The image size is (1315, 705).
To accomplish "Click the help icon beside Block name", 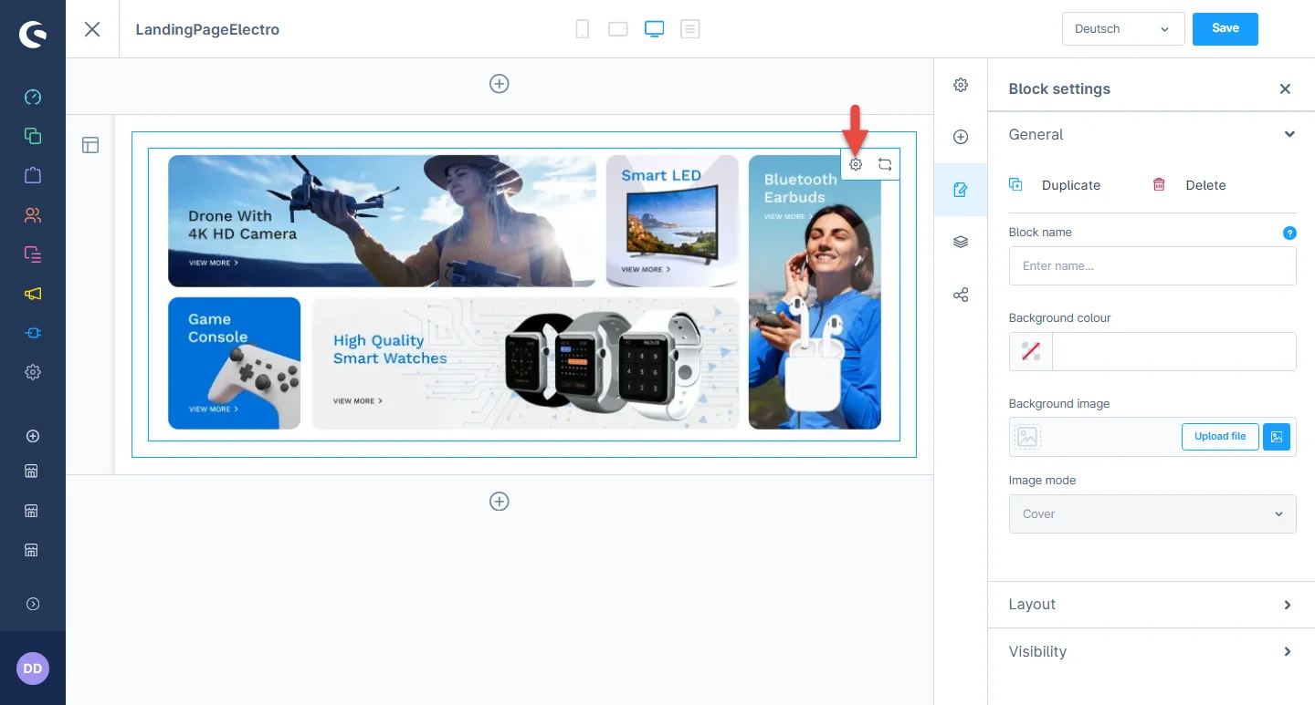I will [x=1289, y=233].
